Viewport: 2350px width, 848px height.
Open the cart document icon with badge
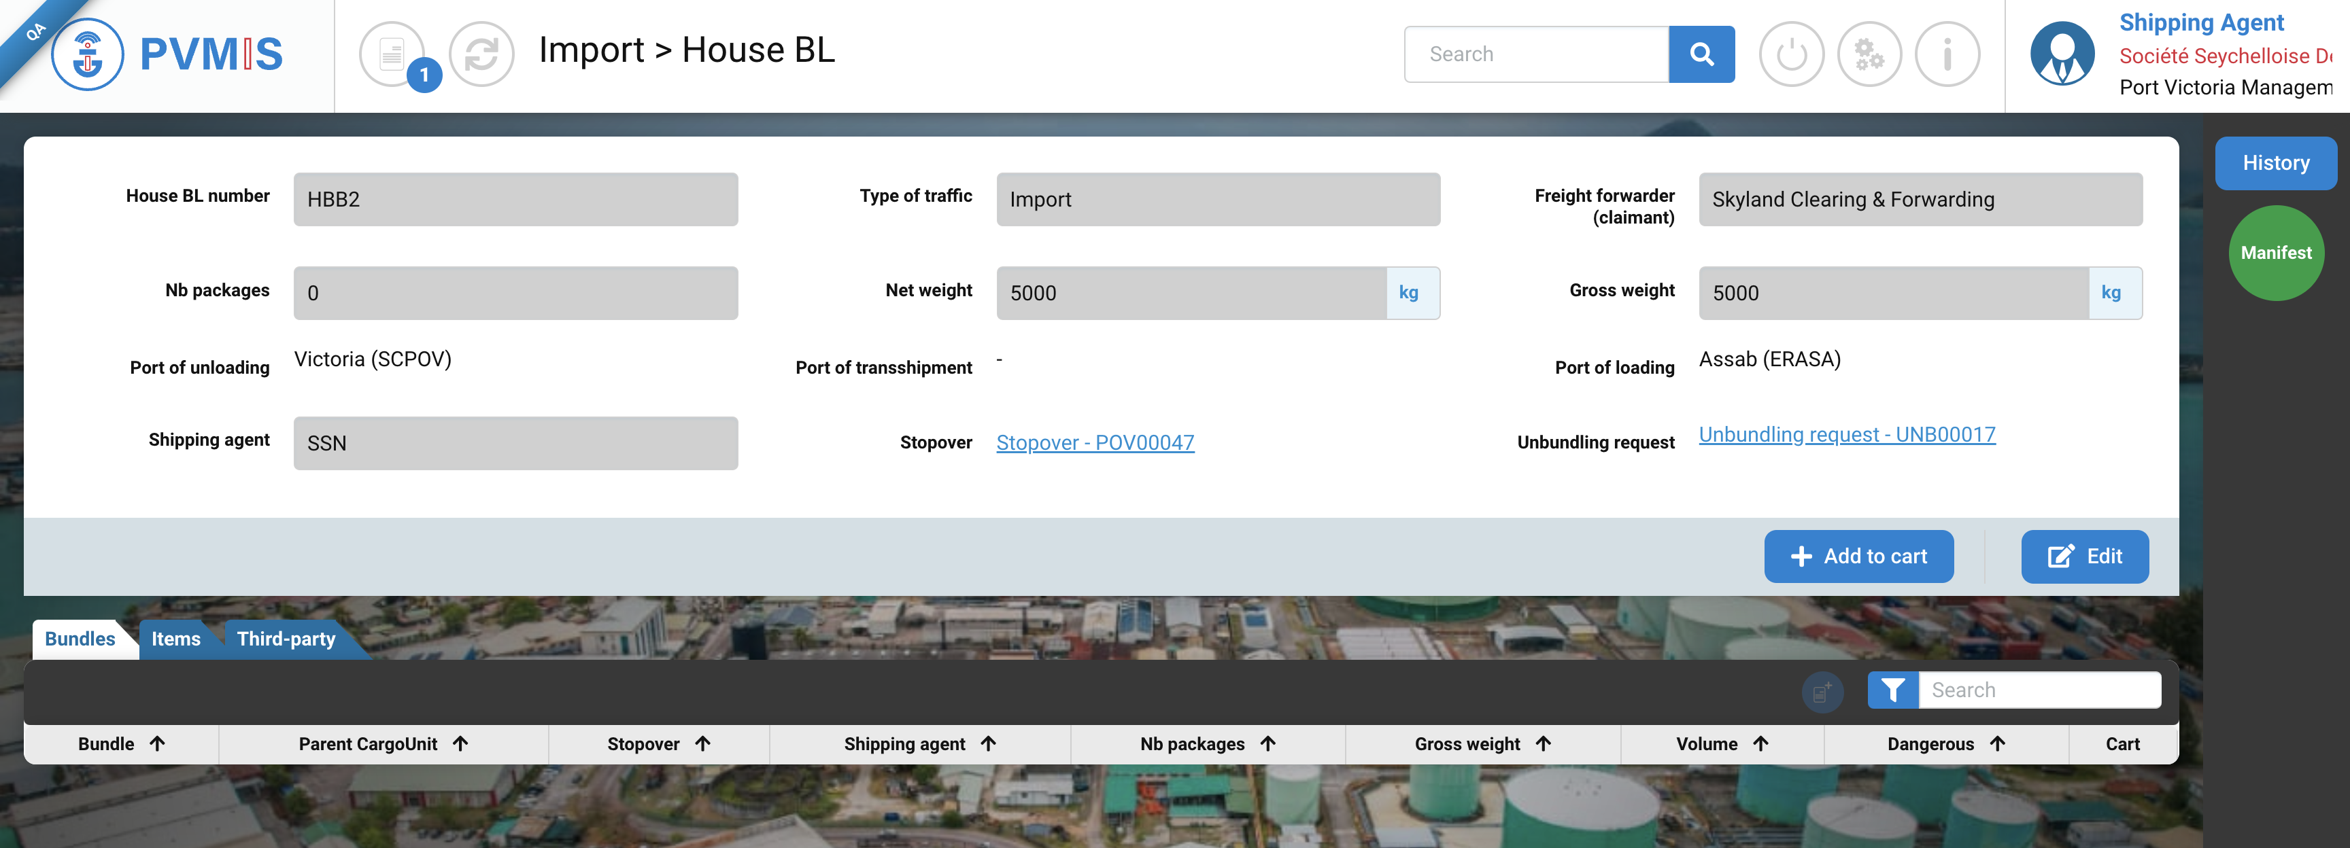click(393, 55)
